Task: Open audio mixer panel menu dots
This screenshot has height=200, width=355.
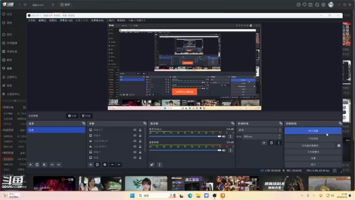Action: click(x=159, y=164)
